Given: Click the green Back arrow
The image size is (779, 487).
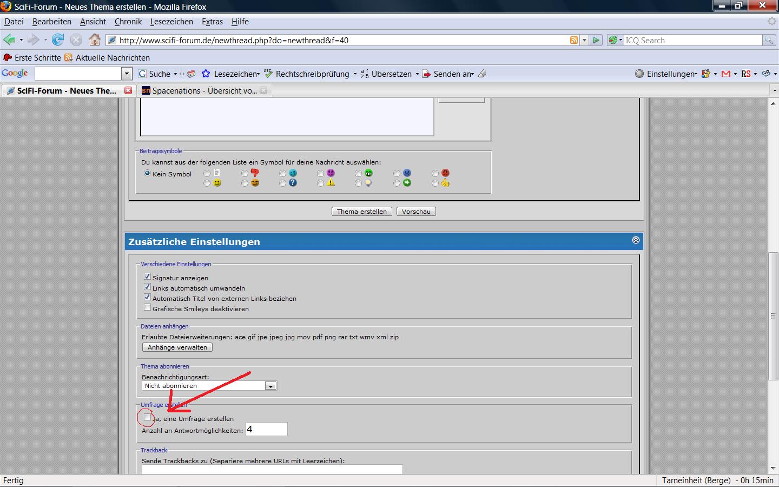Looking at the screenshot, I should (x=9, y=40).
